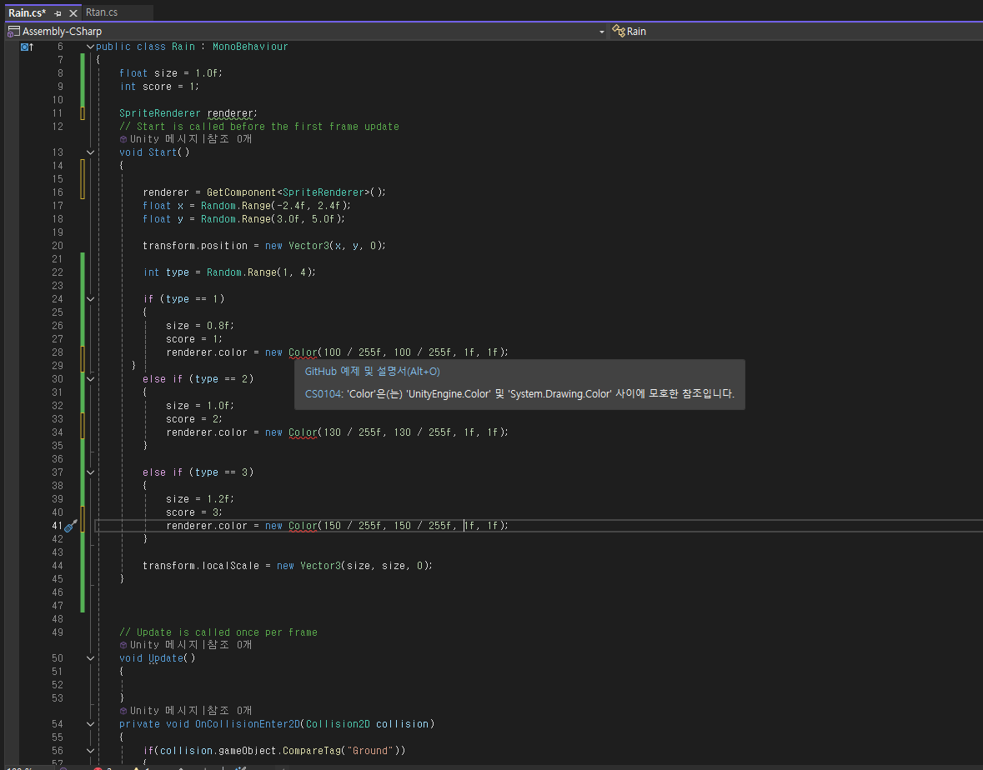
Task: Click size = 0.8f on line 26
Action: 200,326
